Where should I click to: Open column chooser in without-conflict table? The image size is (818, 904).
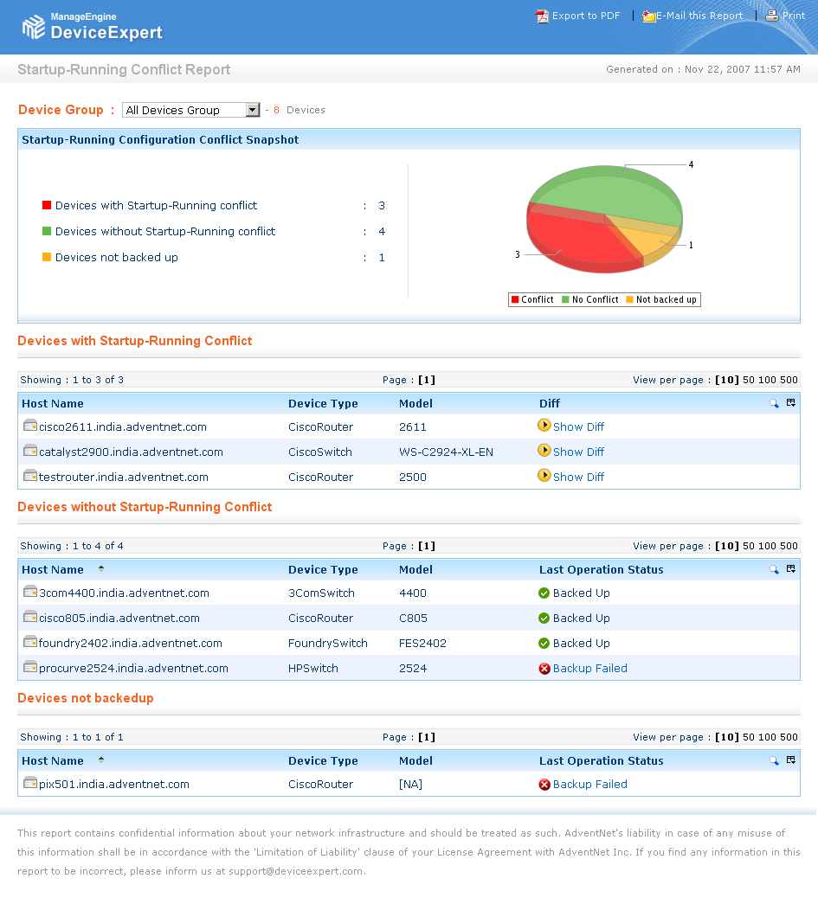click(x=790, y=569)
